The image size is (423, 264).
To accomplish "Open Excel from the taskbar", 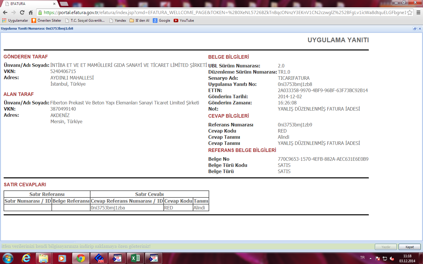I will [x=135, y=258].
